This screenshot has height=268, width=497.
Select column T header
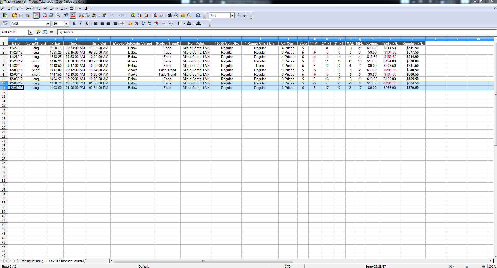point(413,39)
